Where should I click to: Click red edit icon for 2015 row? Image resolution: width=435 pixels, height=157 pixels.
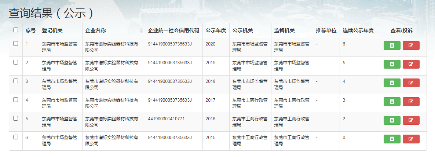click(x=411, y=139)
